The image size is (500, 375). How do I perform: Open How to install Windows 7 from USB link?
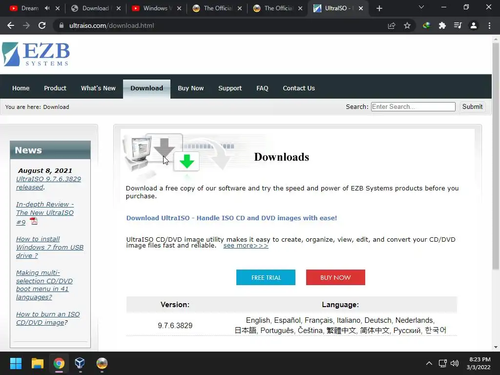click(x=50, y=247)
